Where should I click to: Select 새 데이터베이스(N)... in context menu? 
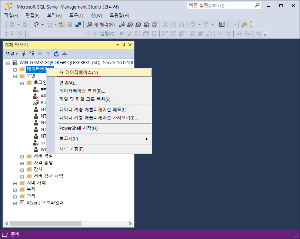click(x=99, y=73)
